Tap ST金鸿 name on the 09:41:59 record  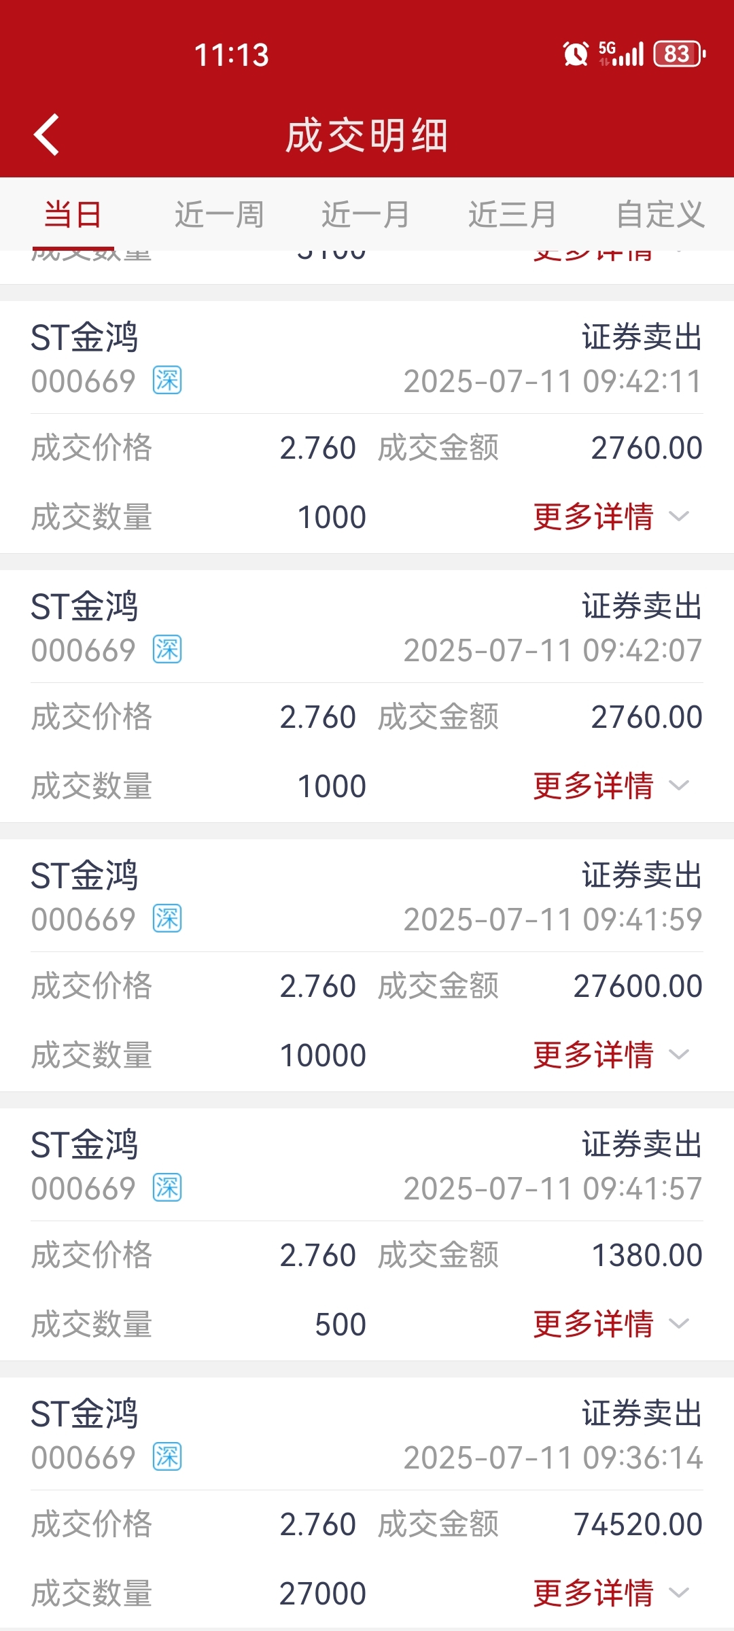(x=84, y=875)
